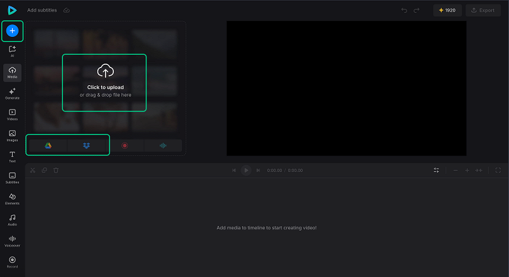
Task: Undo the last action
Action: pyautogui.click(x=404, y=10)
